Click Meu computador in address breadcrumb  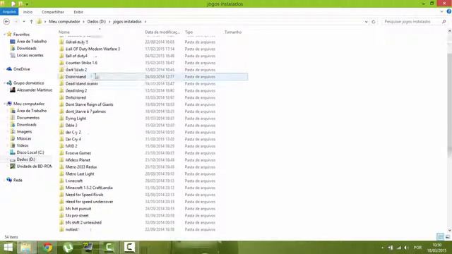[64, 22]
